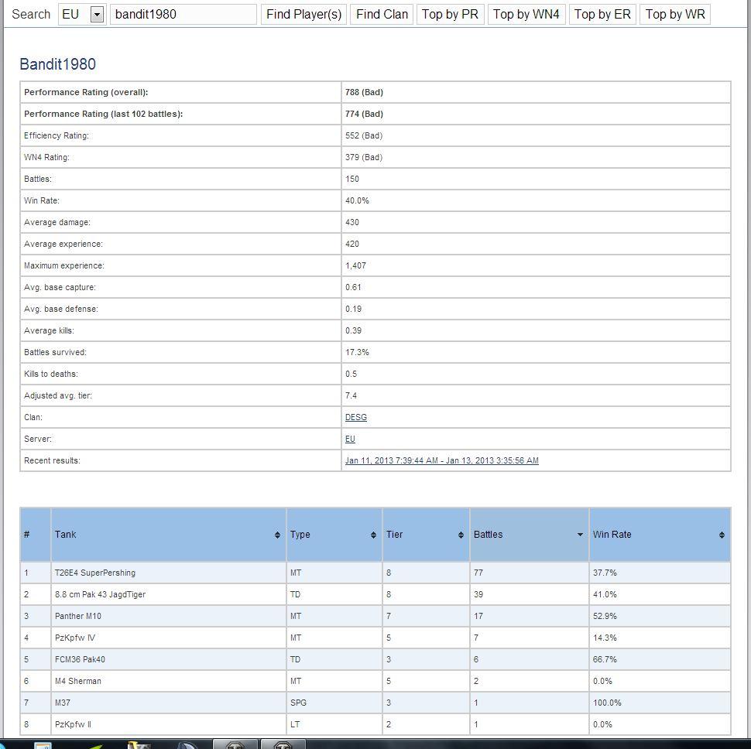Click the Find Player(s) button
The width and height of the screenshot is (751, 749).
click(x=303, y=15)
